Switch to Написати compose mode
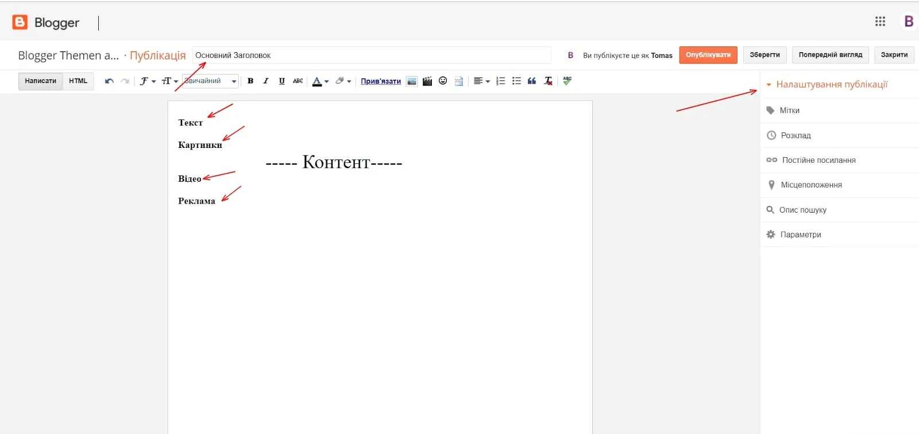919x434 pixels. (40, 81)
